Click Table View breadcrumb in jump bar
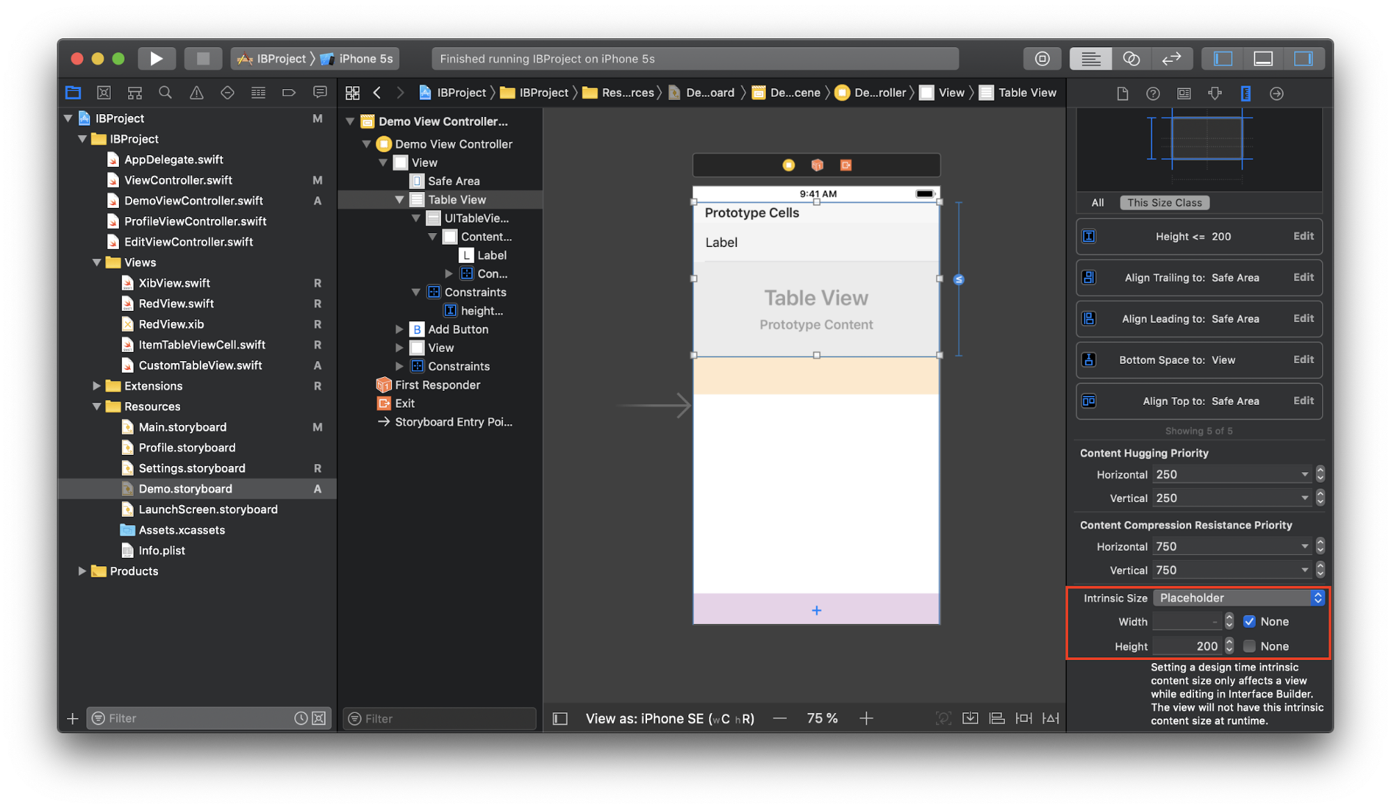This screenshot has height=809, width=1391. pos(1018,93)
